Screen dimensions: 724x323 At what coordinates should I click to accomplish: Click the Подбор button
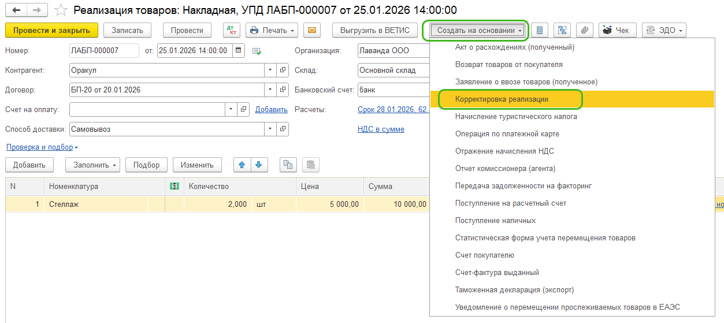(x=146, y=165)
